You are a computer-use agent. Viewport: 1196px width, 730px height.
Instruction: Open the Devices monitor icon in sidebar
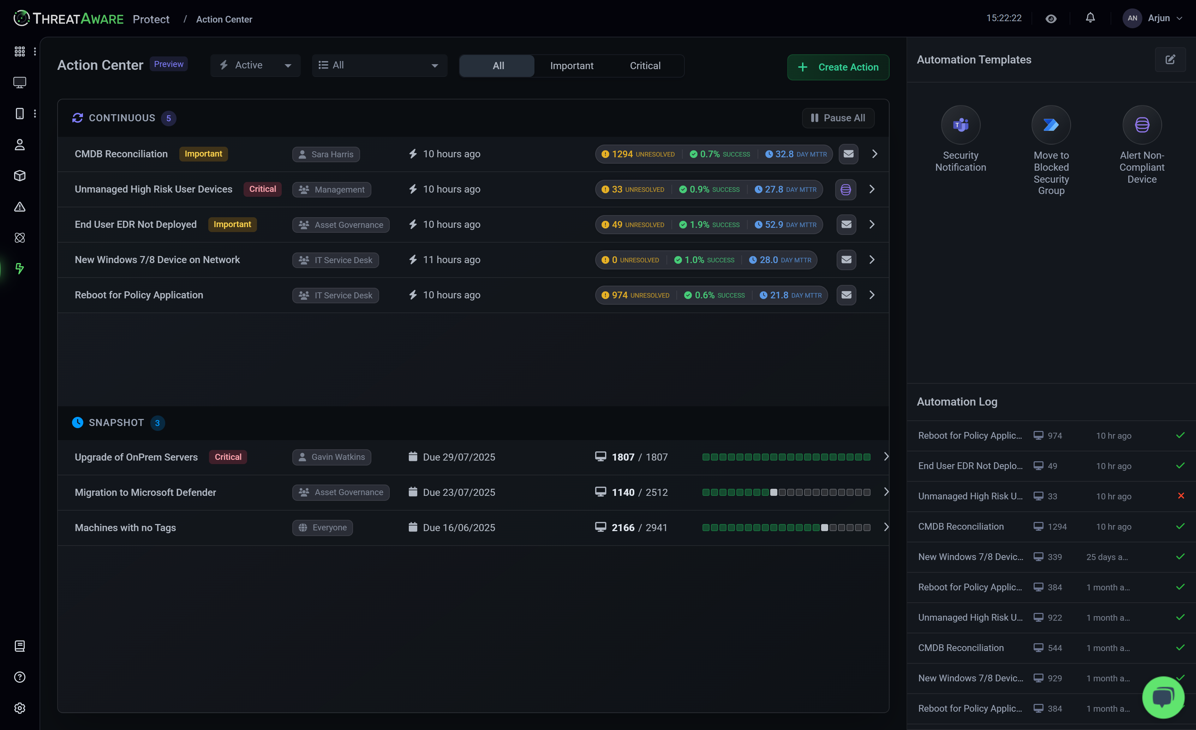pyautogui.click(x=19, y=83)
